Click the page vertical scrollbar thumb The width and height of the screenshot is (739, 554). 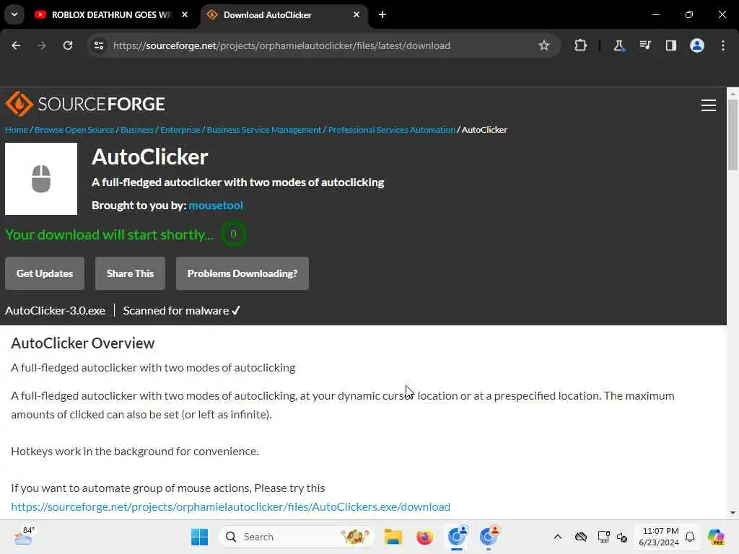coord(733,134)
